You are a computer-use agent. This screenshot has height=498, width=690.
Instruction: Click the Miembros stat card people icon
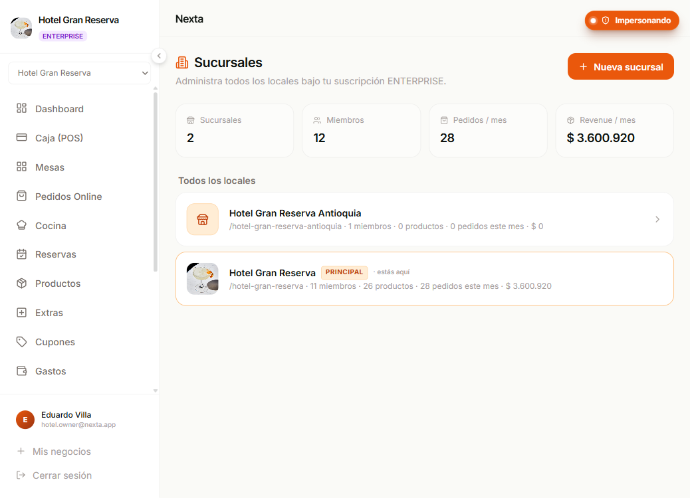click(317, 120)
